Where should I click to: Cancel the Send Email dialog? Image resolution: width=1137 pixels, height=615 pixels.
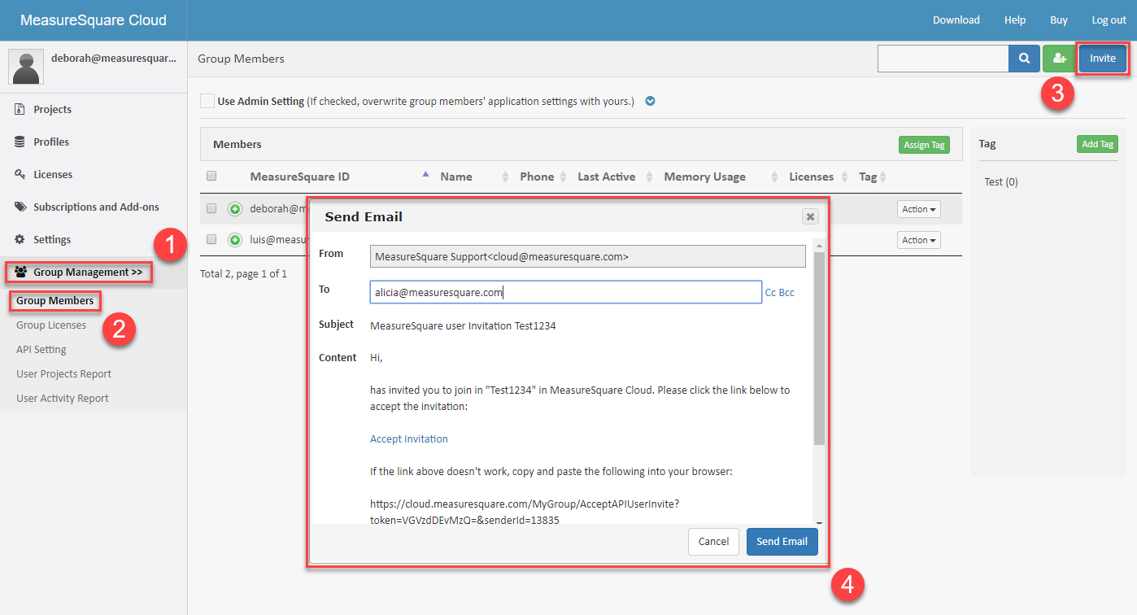(713, 542)
